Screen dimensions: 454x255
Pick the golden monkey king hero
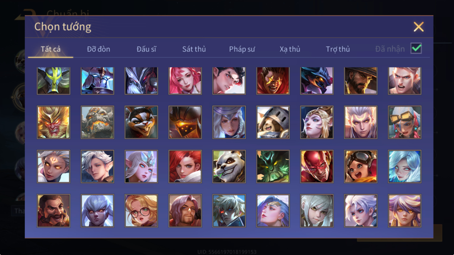point(53,122)
